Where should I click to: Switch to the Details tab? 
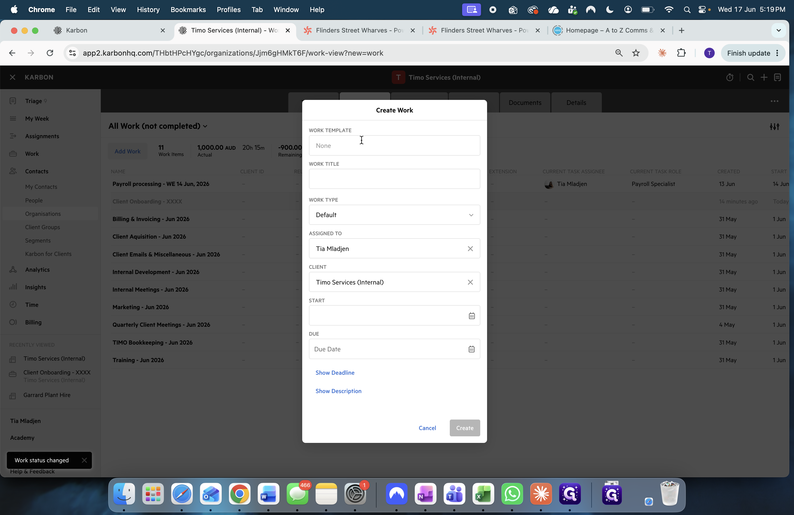click(x=576, y=103)
